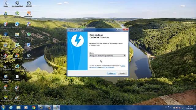Open the PowerPoint-style orange desktop icon
The height and width of the screenshot is (110, 196).
pyautogui.click(x=28, y=14)
